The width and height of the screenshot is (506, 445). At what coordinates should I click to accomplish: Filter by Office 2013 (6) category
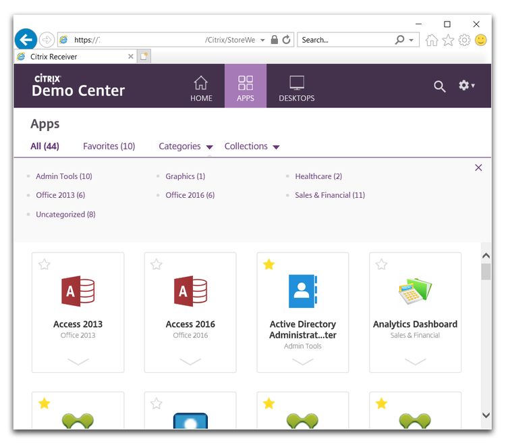tap(60, 195)
